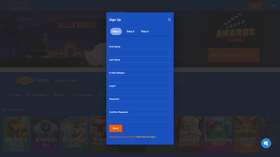This screenshot has width=280, height=157.
Task: Open the hamburger menu
Action: [273, 6]
